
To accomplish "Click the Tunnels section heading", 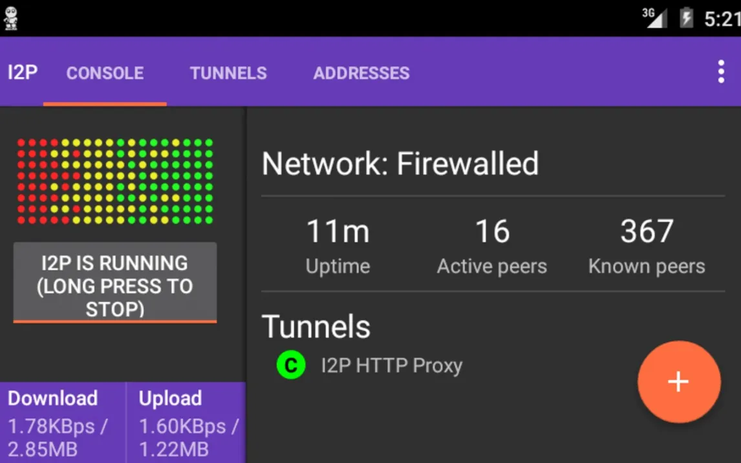I will (x=316, y=327).
